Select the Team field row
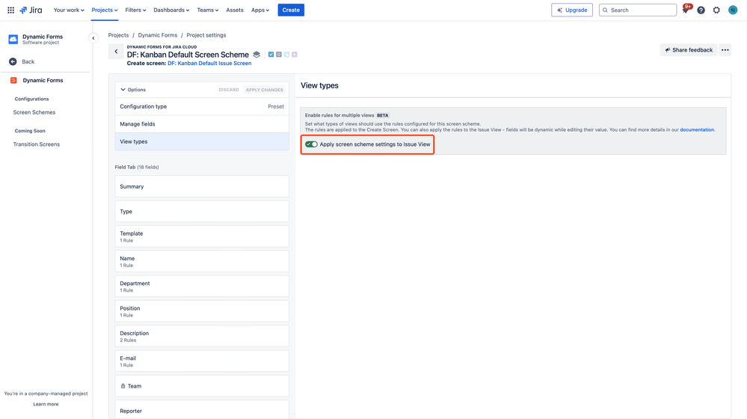The height and width of the screenshot is (419, 747). (202, 386)
